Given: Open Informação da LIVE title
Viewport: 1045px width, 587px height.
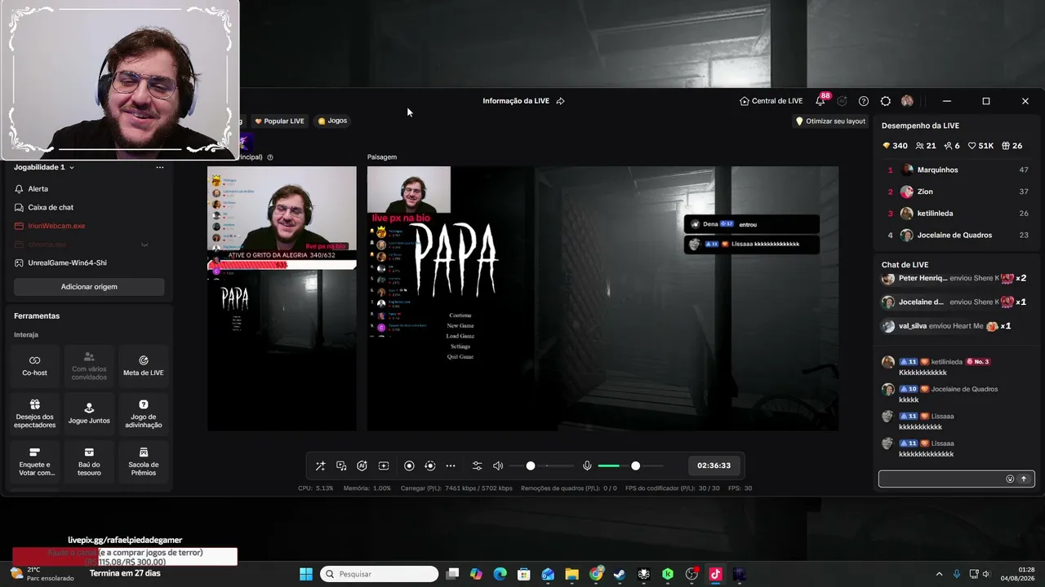Looking at the screenshot, I should pyautogui.click(x=516, y=101).
